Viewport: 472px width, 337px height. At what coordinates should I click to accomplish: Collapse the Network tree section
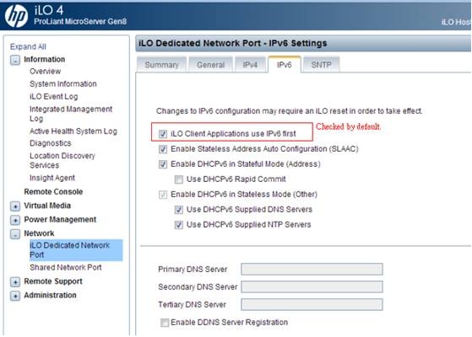coord(15,233)
